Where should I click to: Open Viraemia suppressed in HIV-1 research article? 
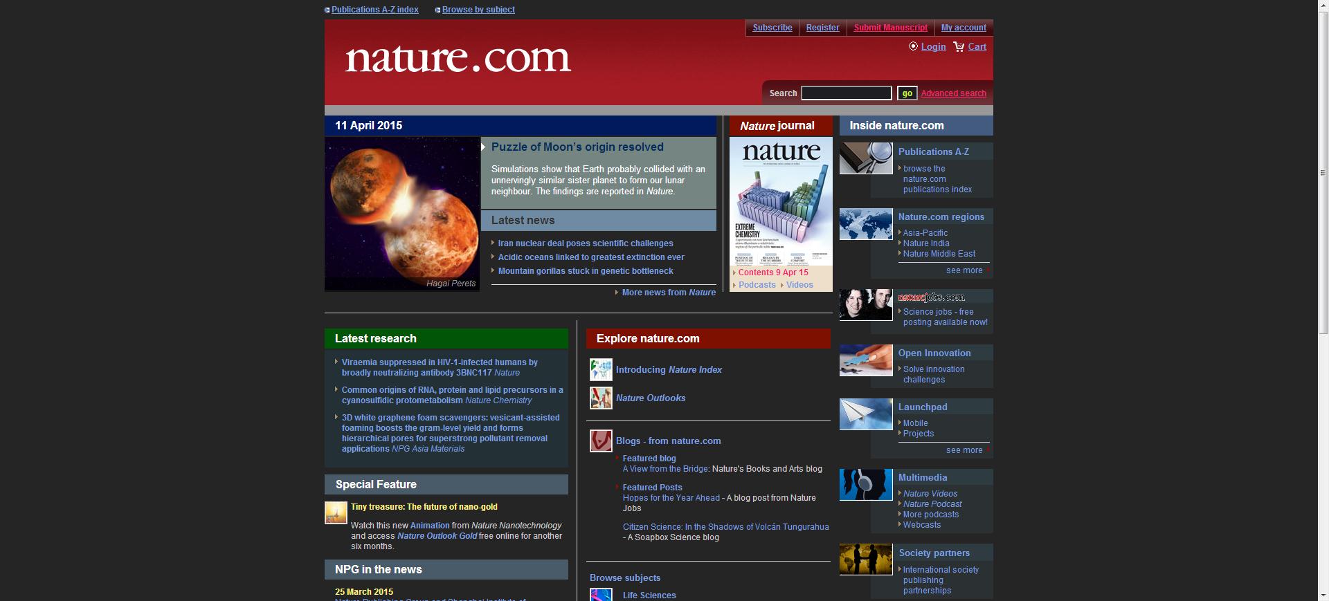(x=440, y=367)
